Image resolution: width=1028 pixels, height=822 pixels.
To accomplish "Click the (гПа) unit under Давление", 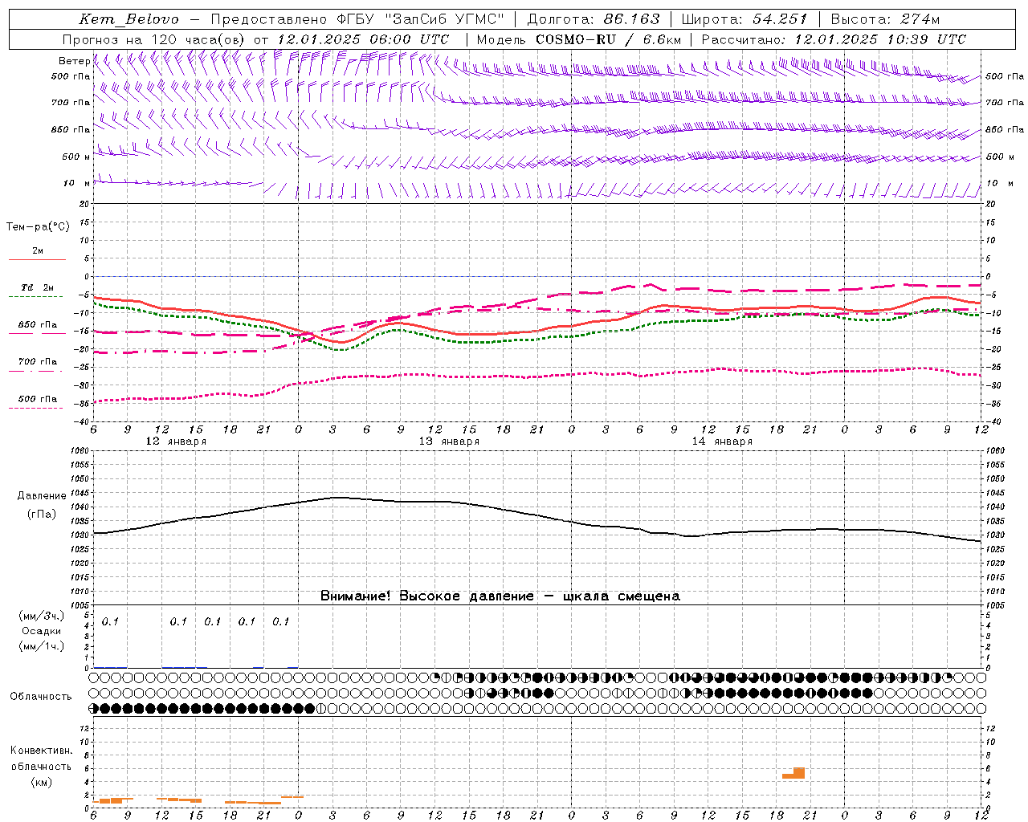I will click(x=42, y=514).
